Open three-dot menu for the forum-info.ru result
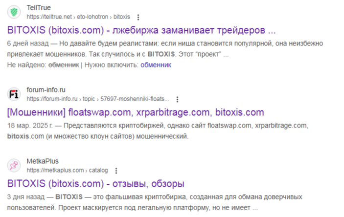 [178, 100]
